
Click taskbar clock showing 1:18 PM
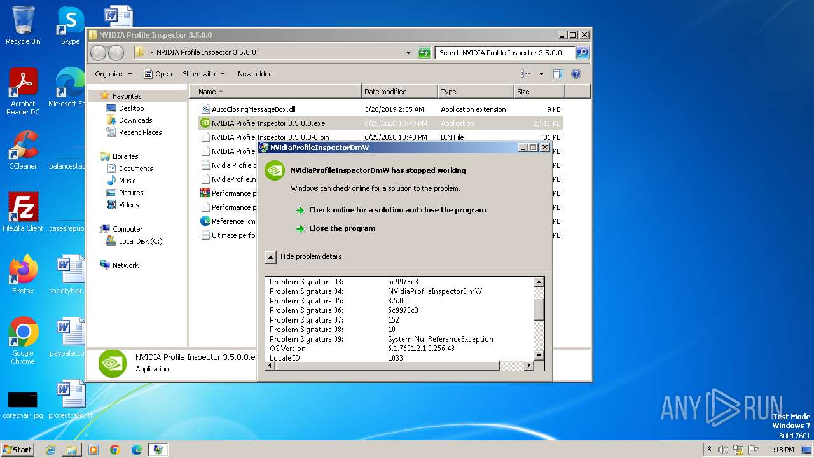[782, 450]
